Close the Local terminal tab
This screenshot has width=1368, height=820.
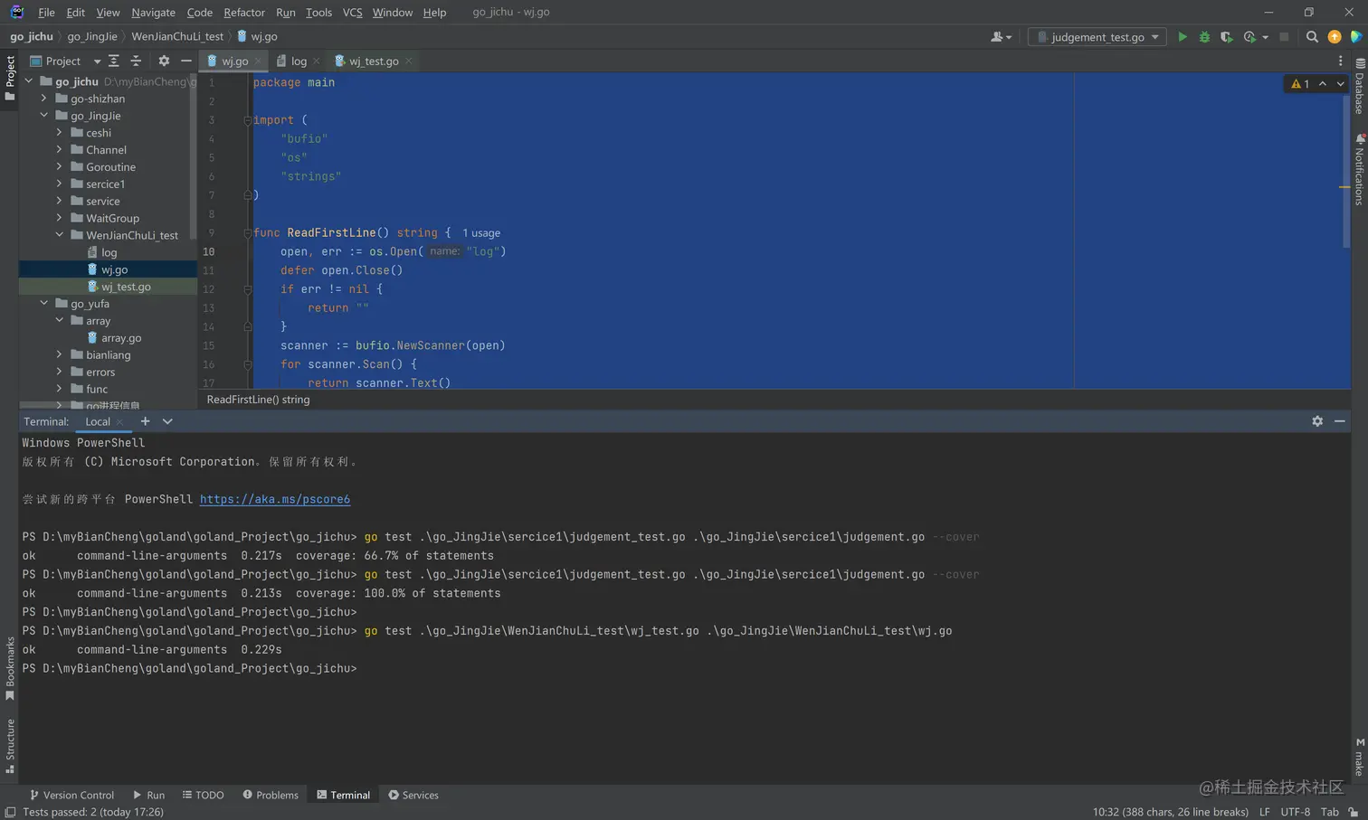click(119, 422)
